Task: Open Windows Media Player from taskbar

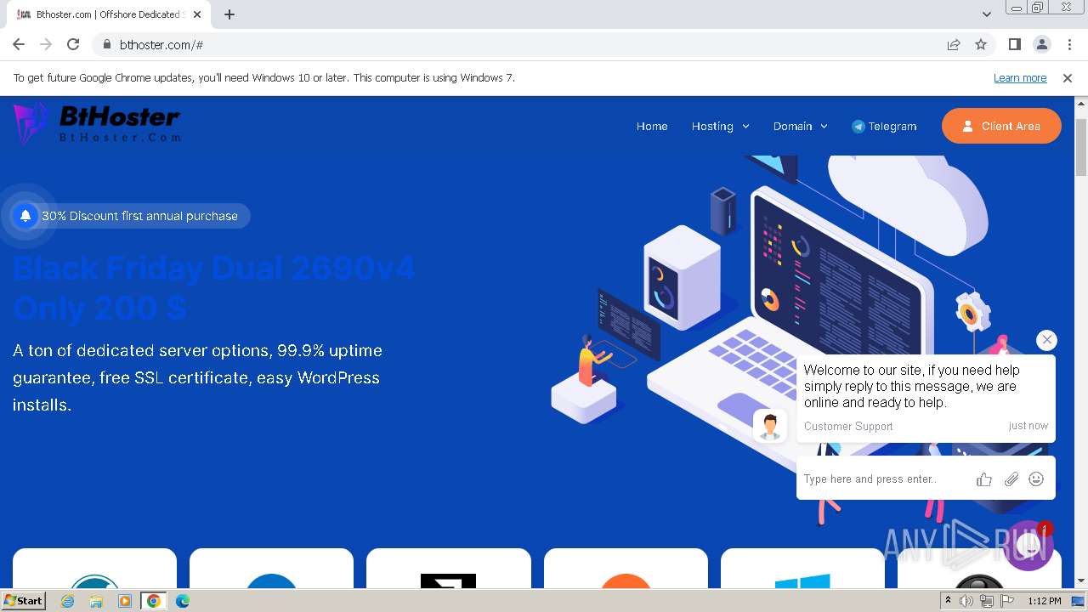Action: (x=124, y=601)
